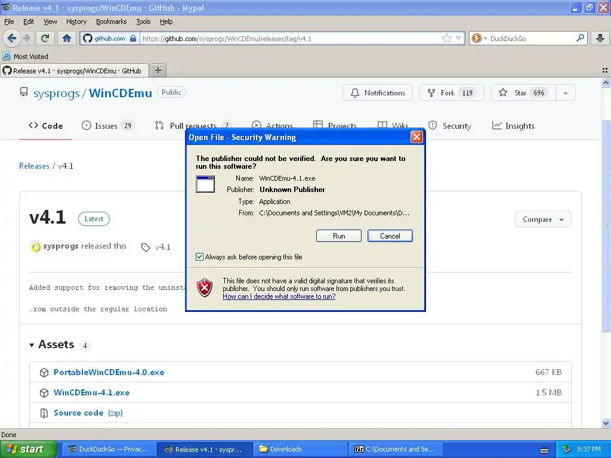611x458 pixels.
Task: Open the address bar history dropdown arrow
Action: (x=459, y=38)
